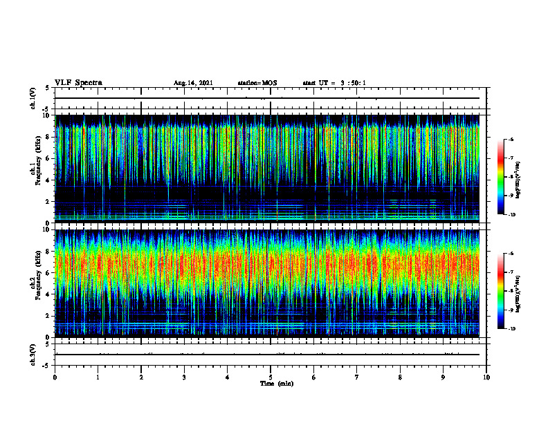This screenshot has height=423, width=548.
Task: Select the ch.1 frequency axis "2" tick label
Action: 48,201
